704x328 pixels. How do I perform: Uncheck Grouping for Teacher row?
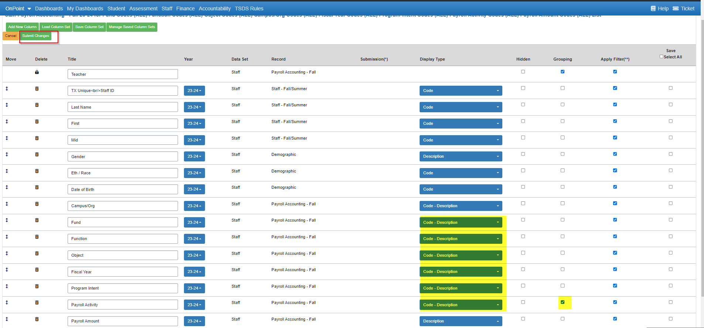click(x=563, y=72)
